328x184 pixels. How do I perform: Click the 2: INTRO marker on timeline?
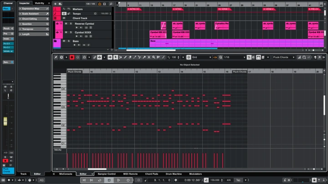(178, 9)
